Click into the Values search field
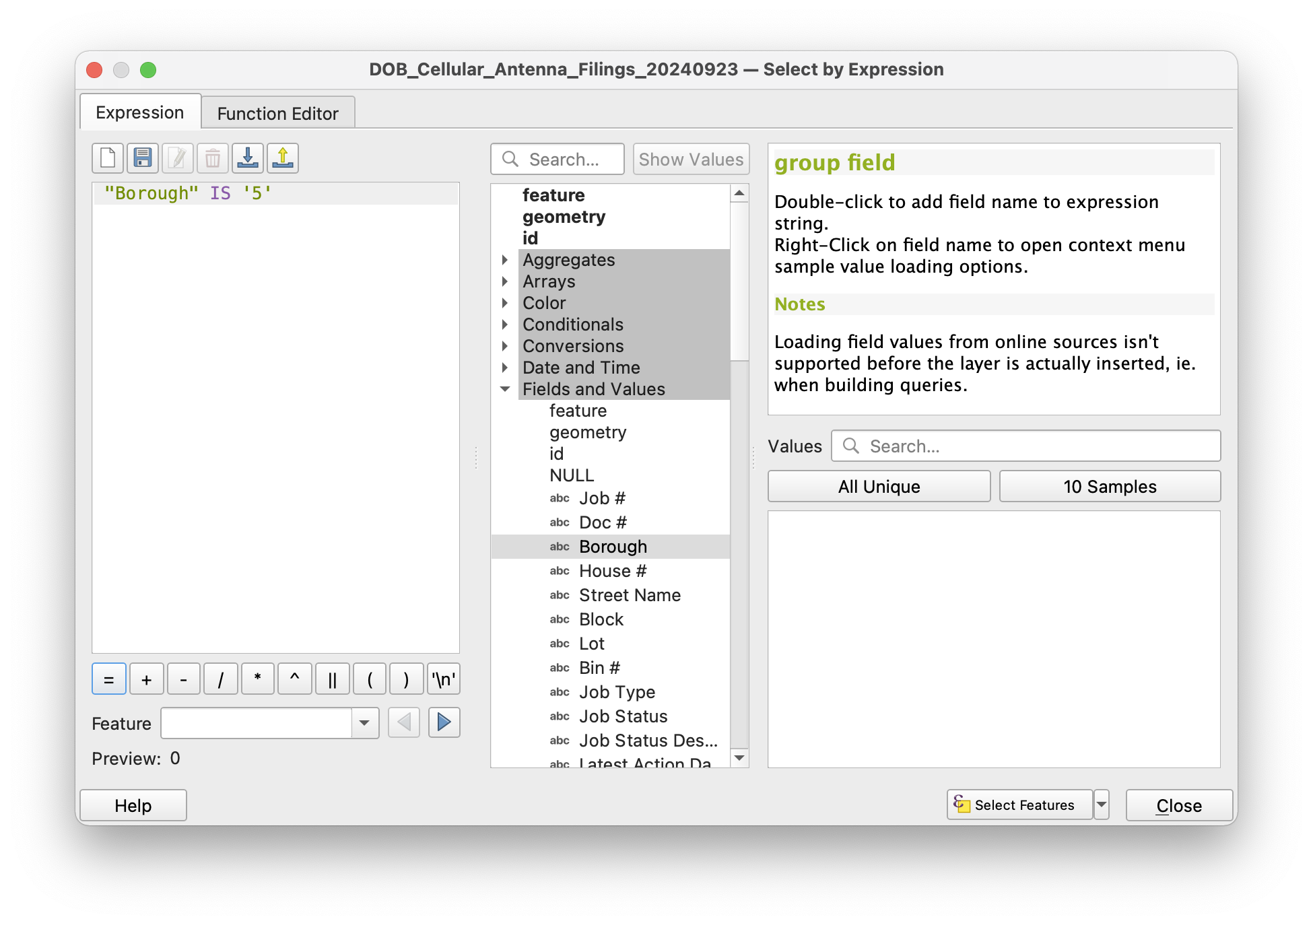This screenshot has width=1313, height=925. pos(1037,446)
